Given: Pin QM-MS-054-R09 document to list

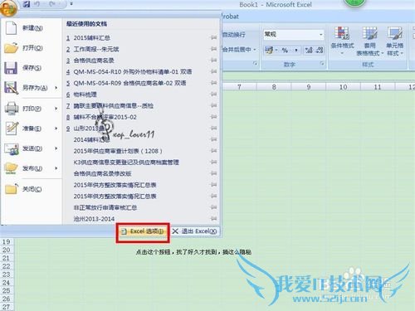Looking at the screenshot, I should [214, 83].
